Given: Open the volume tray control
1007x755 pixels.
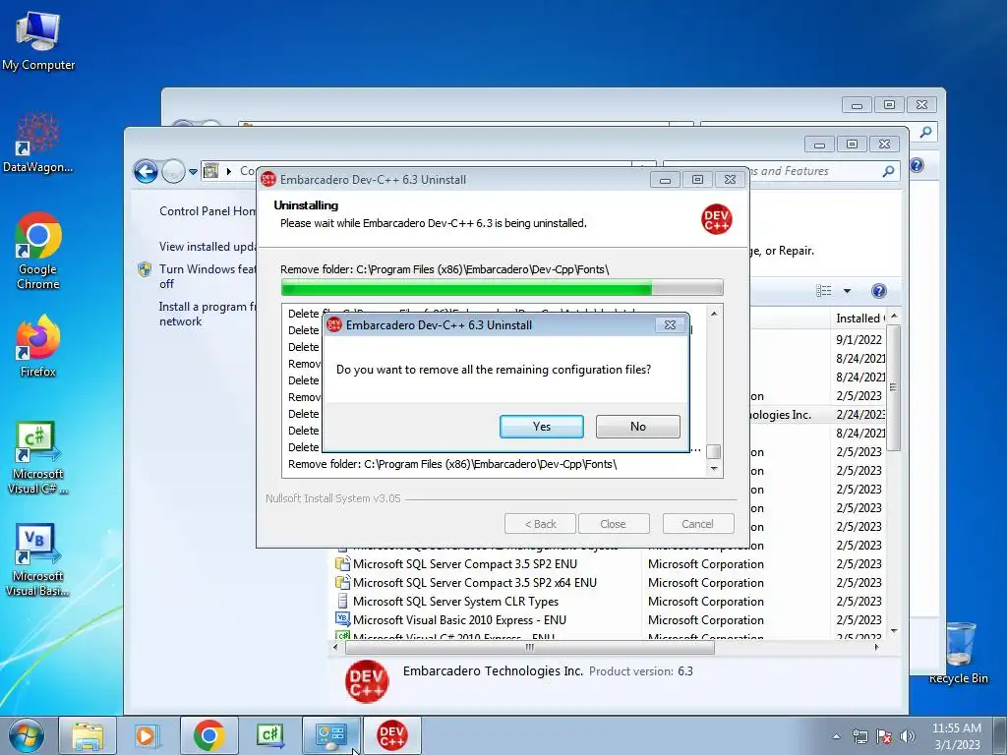Looking at the screenshot, I should click(907, 737).
